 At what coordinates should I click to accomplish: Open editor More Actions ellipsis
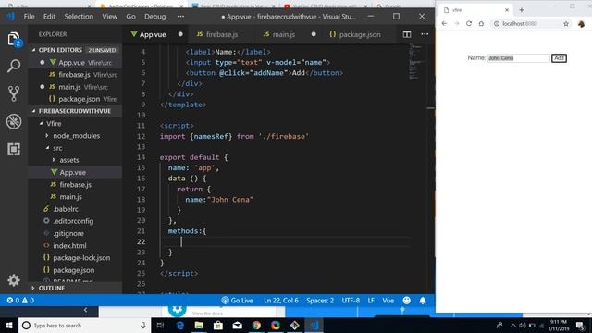pyautogui.click(x=425, y=34)
